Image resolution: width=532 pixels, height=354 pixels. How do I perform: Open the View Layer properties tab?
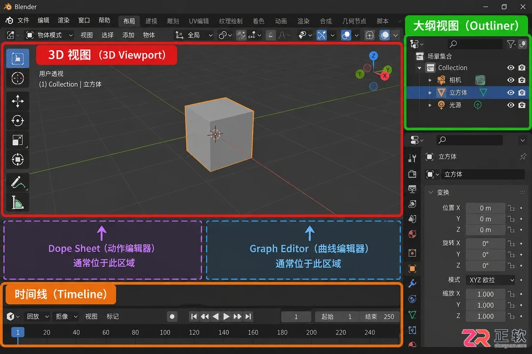412,204
